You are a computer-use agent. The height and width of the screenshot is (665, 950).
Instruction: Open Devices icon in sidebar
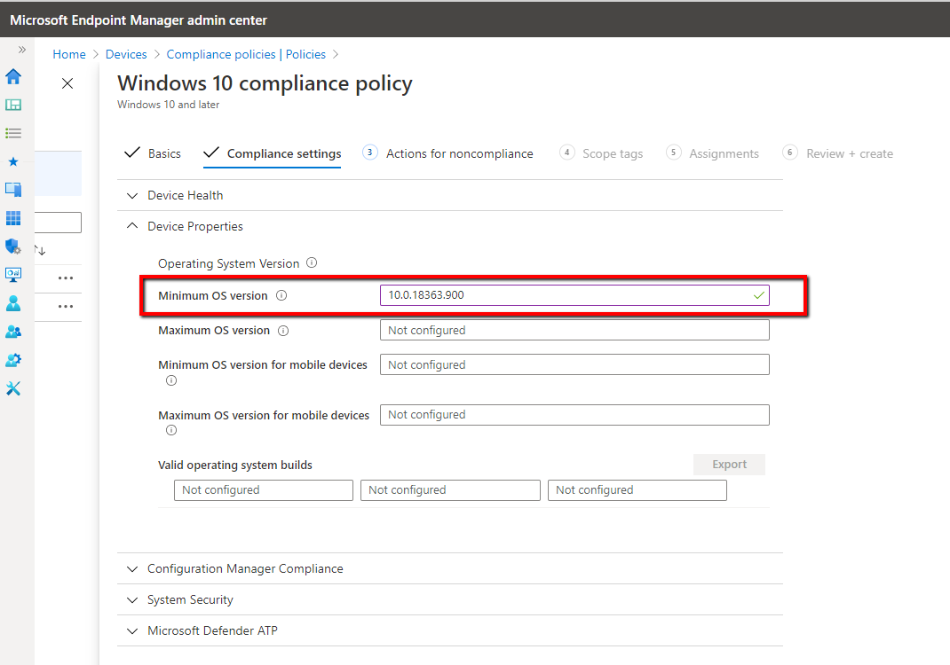[x=13, y=190]
